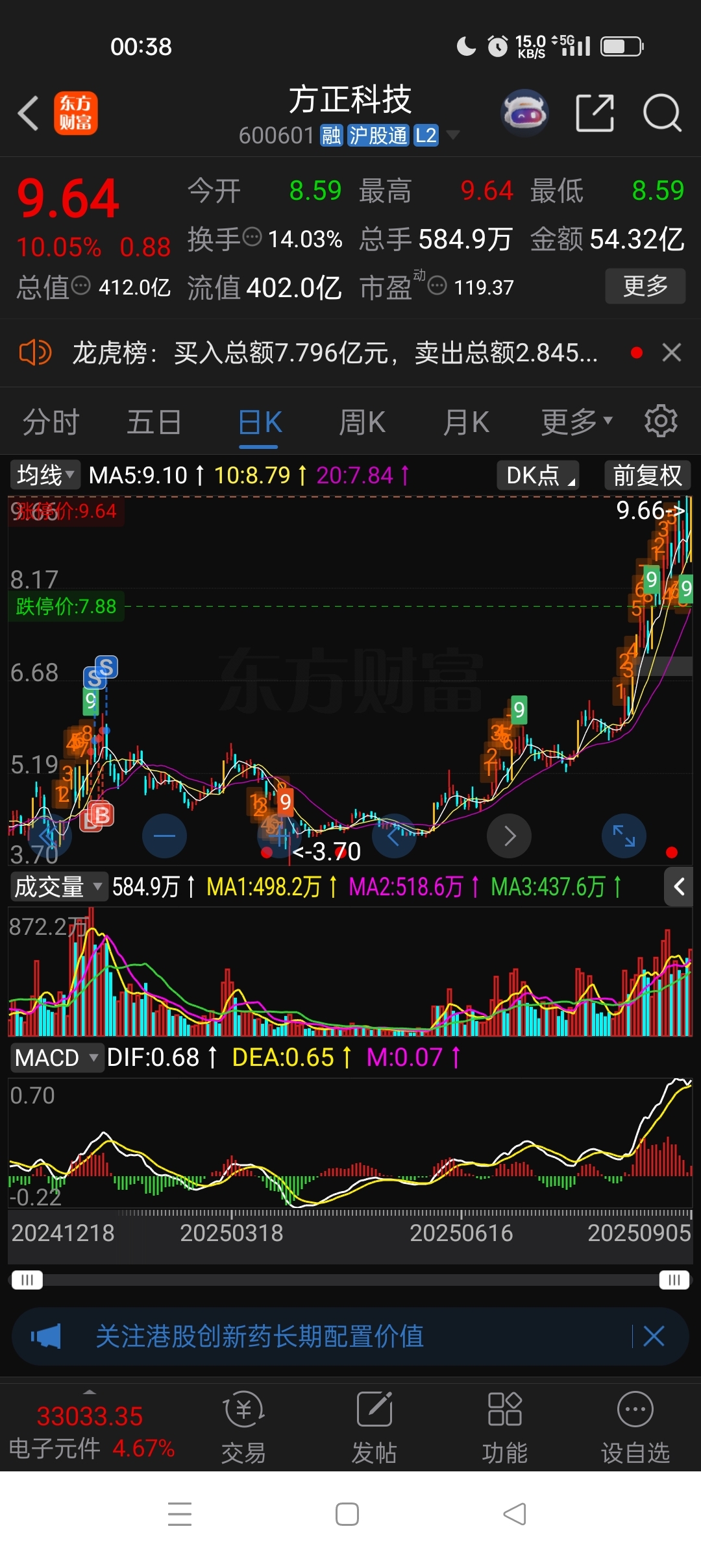Expand the 更多 chart period dropdown
This screenshot has width=701, height=1557.
pyautogui.click(x=577, y=422)
